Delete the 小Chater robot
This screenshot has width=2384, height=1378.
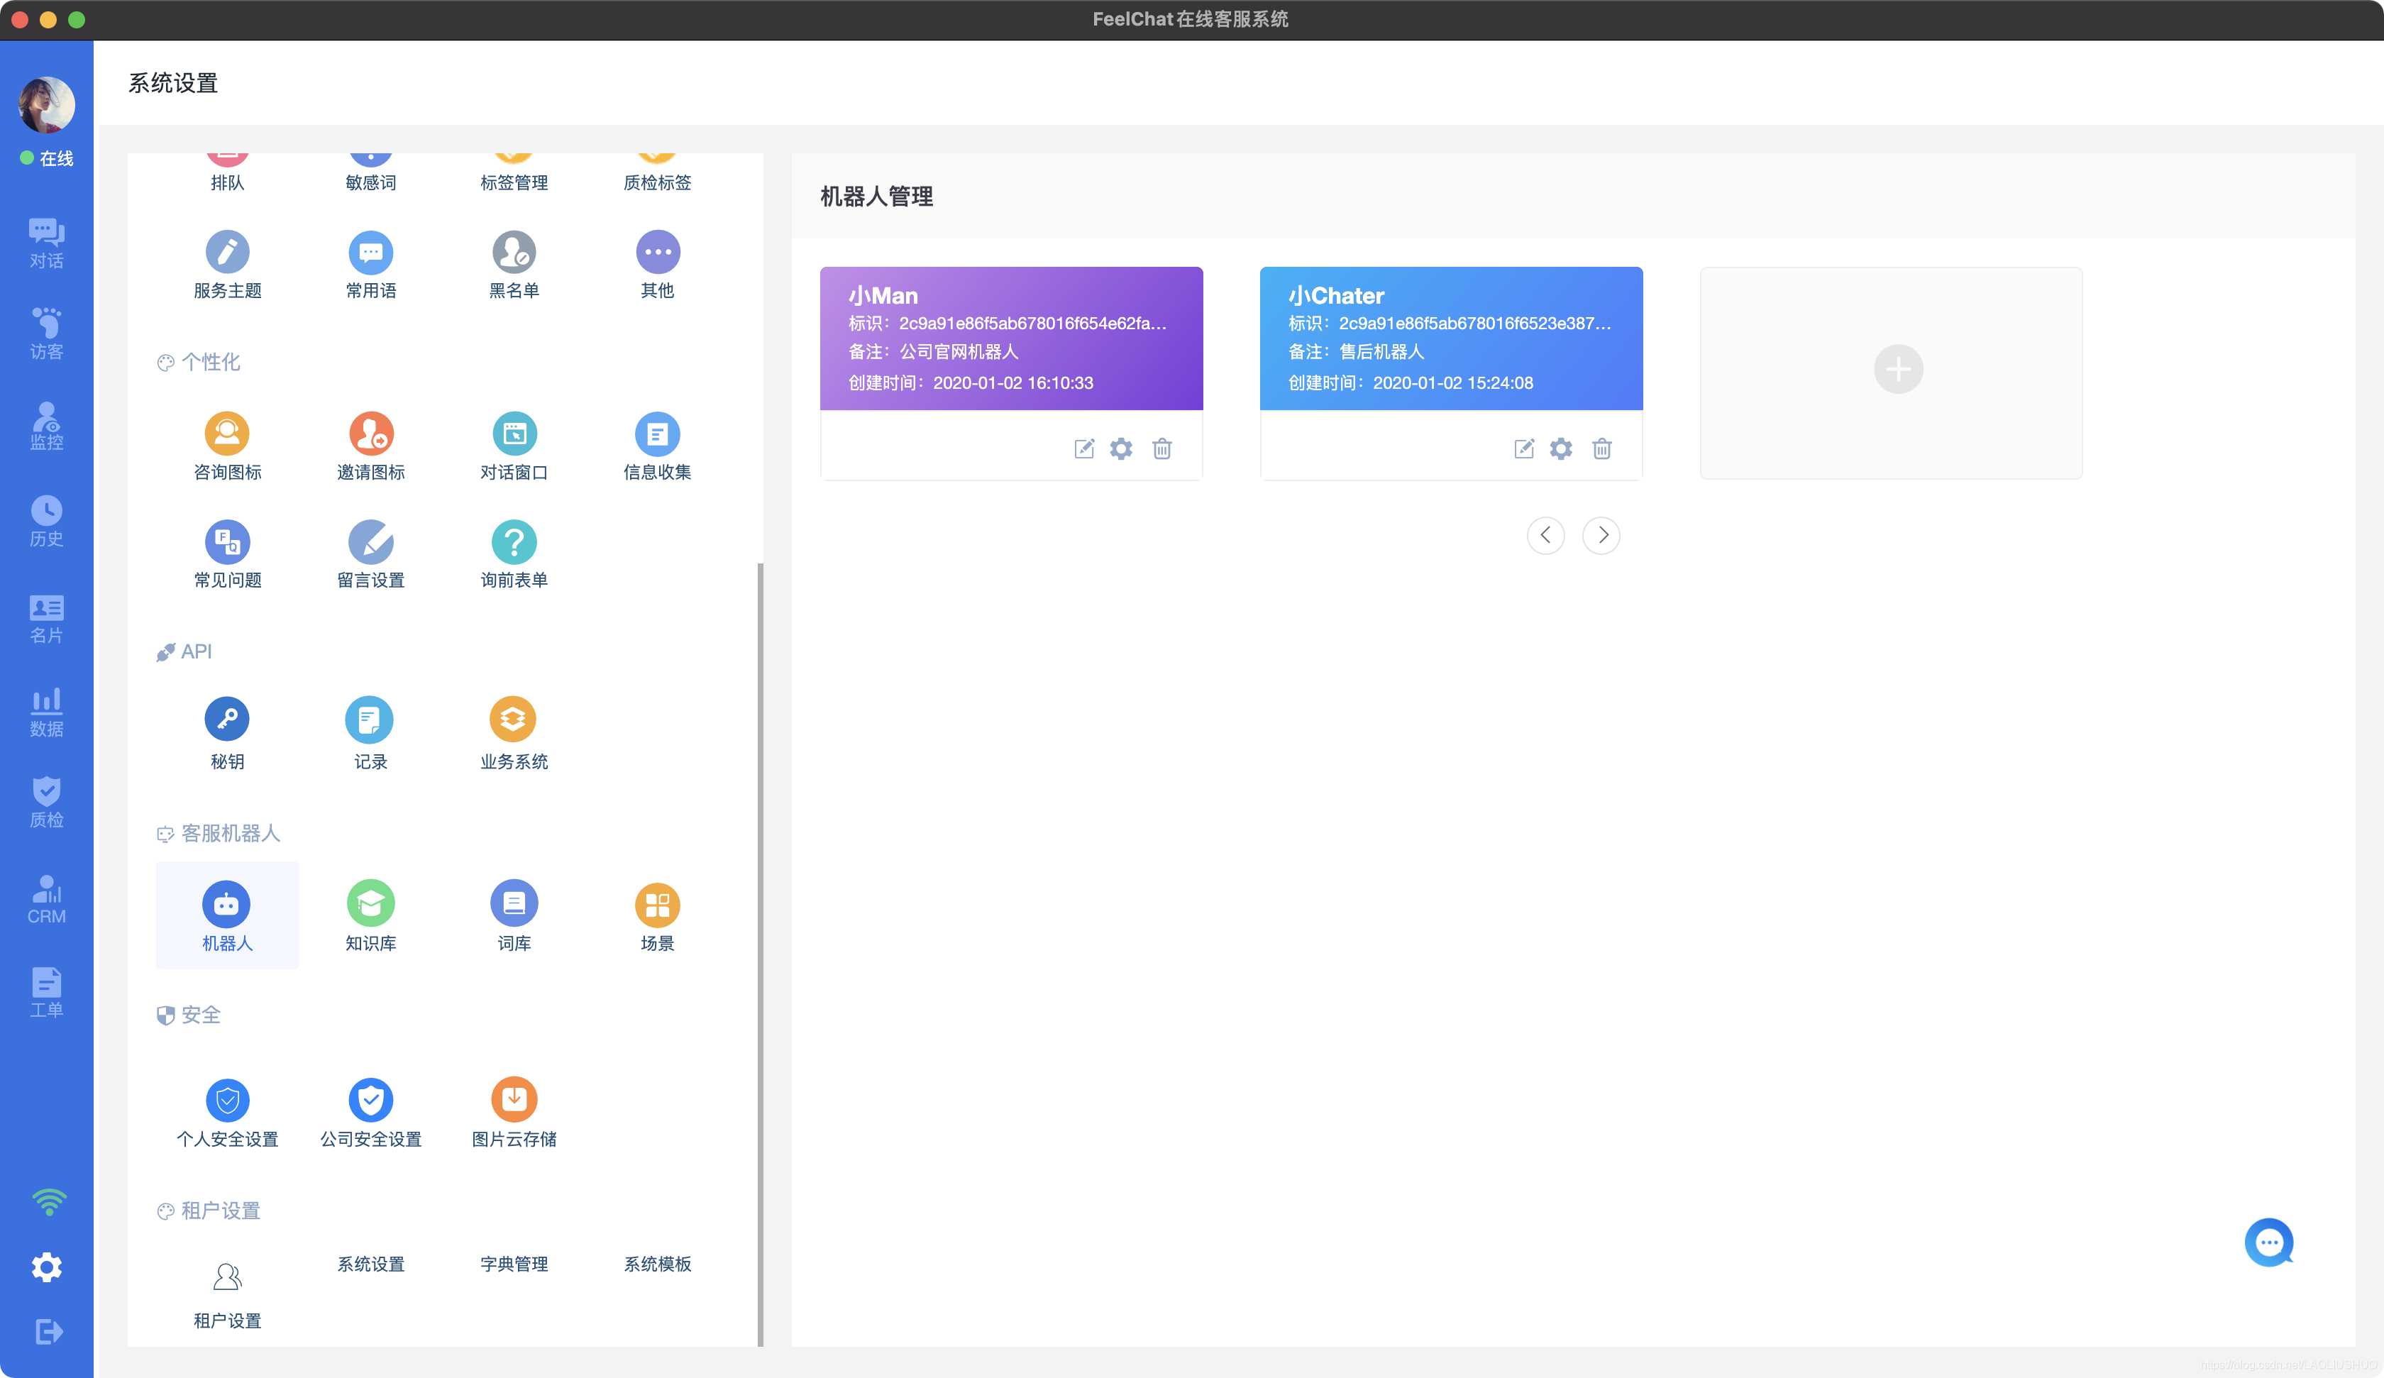point(1601,448)
